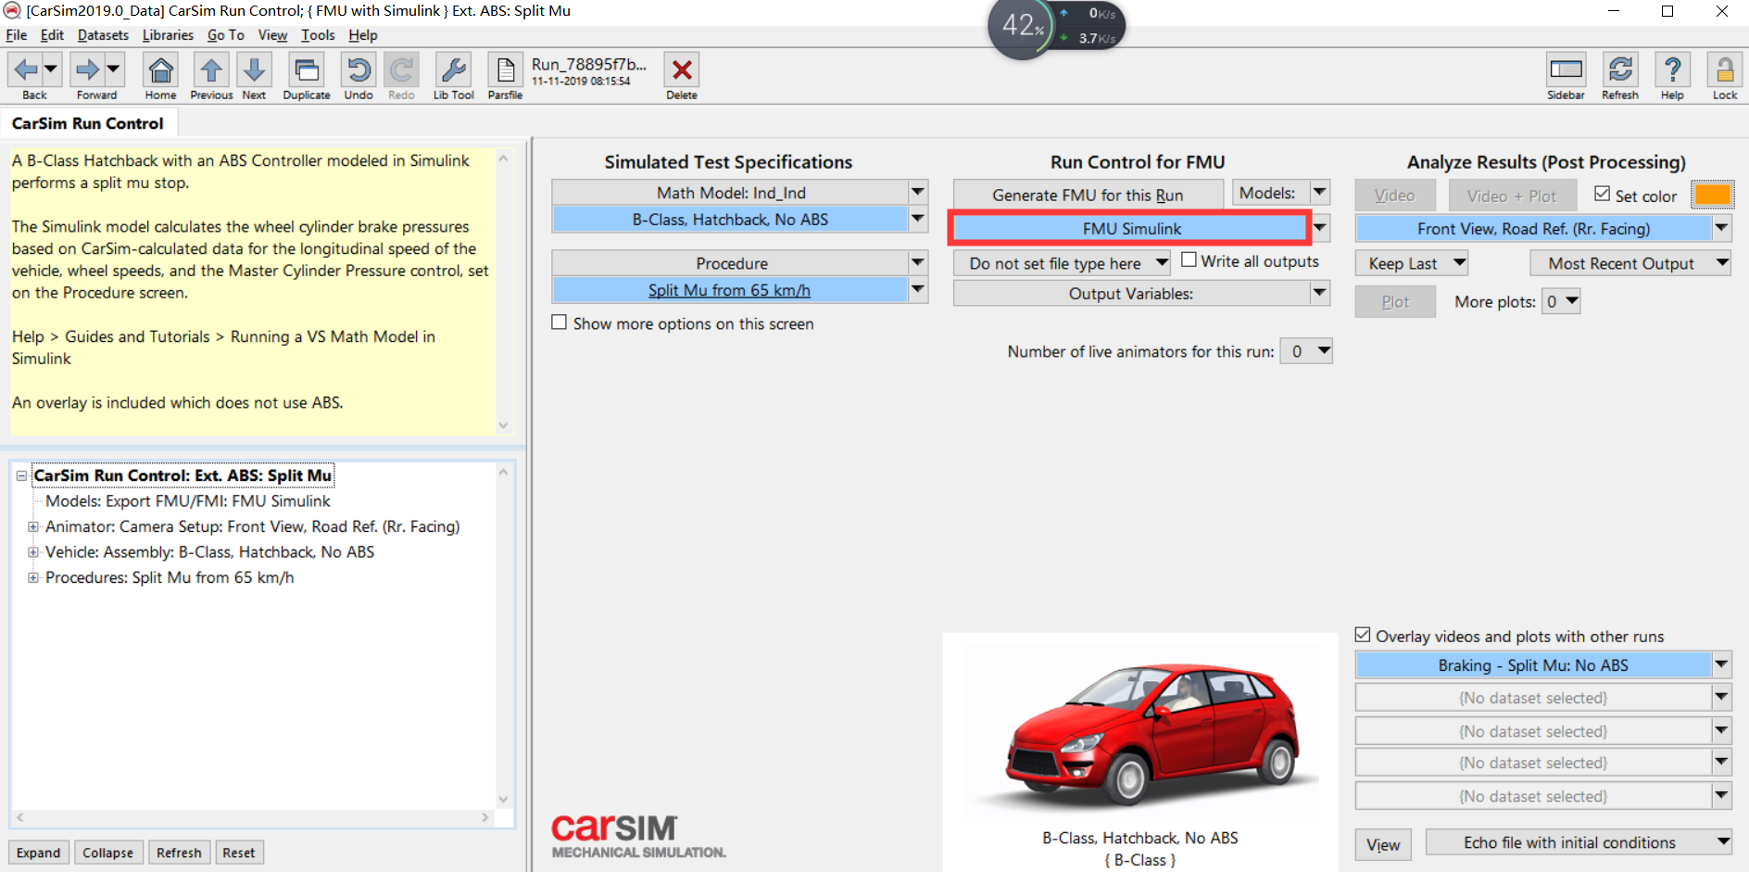The height and width of the screenshot is (872, 1749).
Task: Open Braking - Split Mu: No ABS overlay
Action: (1533, 664)
